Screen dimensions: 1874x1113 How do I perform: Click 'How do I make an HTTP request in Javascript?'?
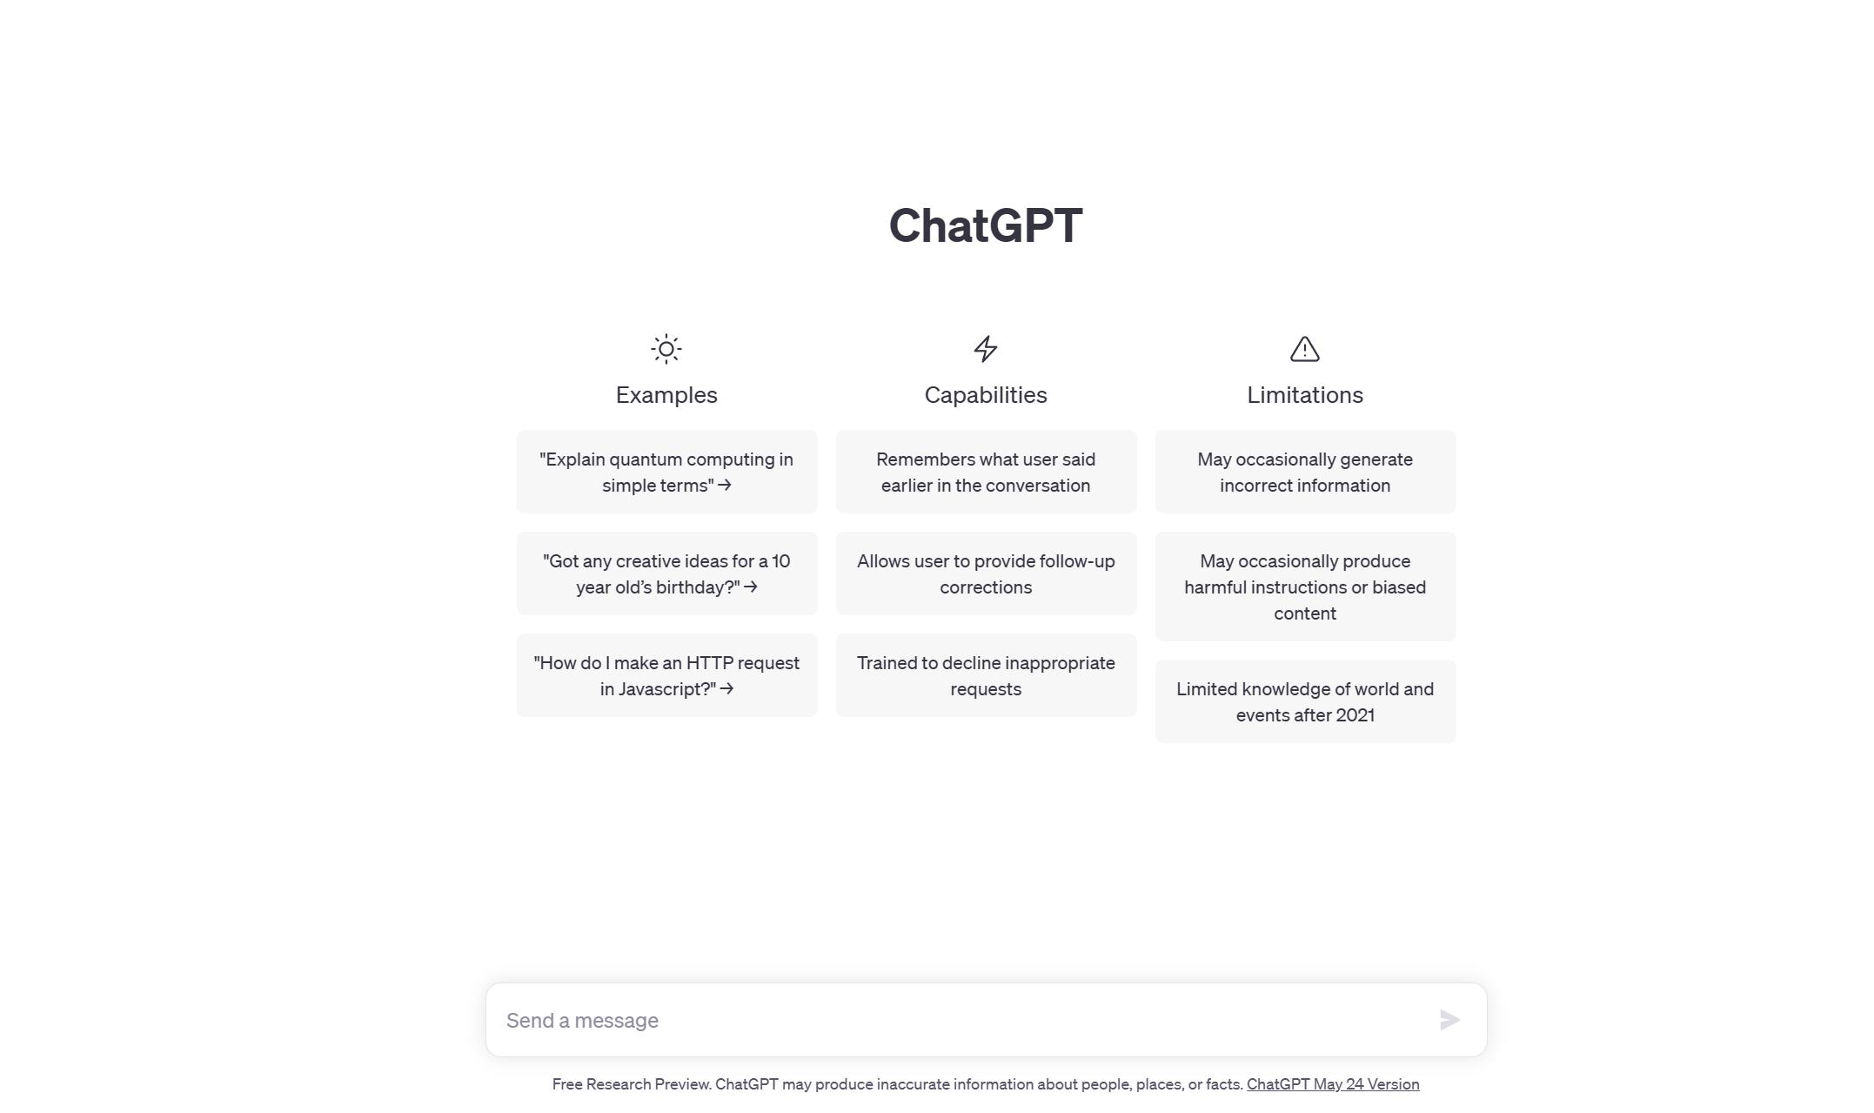666,676
